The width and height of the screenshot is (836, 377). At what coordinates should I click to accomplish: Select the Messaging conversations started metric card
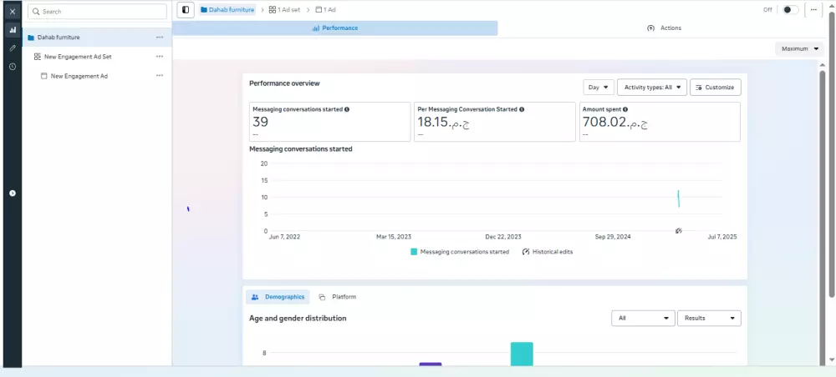point(330,122)
